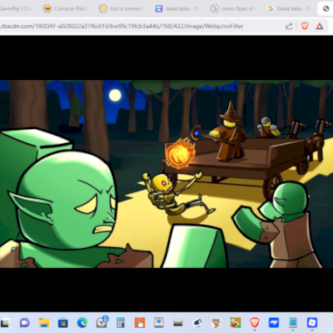Click the goblin forest artwork image
Viewport: 333px width, 333px height.
tap(166, 174)
